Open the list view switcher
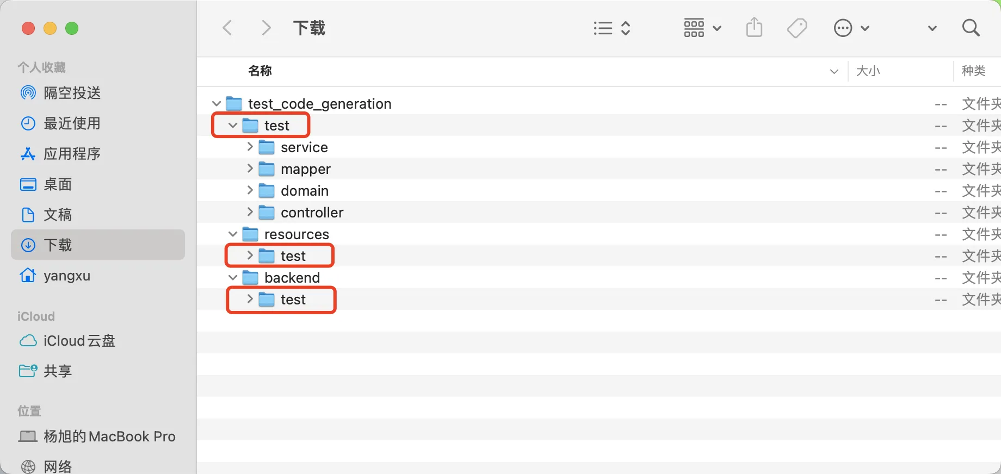The height and width of the screenshot is (474, 1001). click(612, 28)
